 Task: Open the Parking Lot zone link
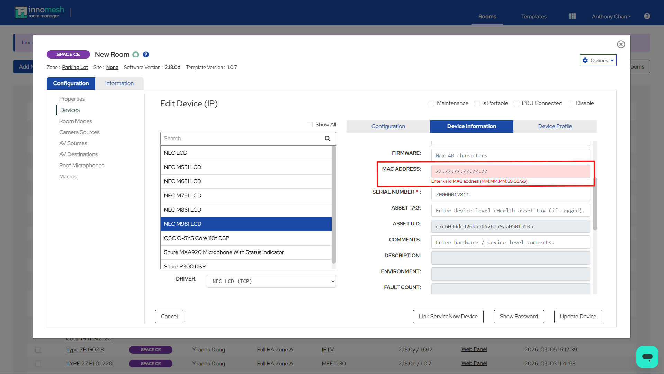[x=75, y=67]
